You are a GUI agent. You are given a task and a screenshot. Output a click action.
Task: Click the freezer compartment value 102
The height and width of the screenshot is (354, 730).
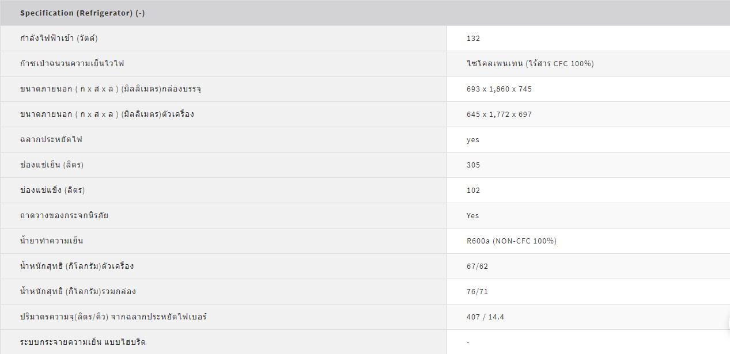point(473,191)
